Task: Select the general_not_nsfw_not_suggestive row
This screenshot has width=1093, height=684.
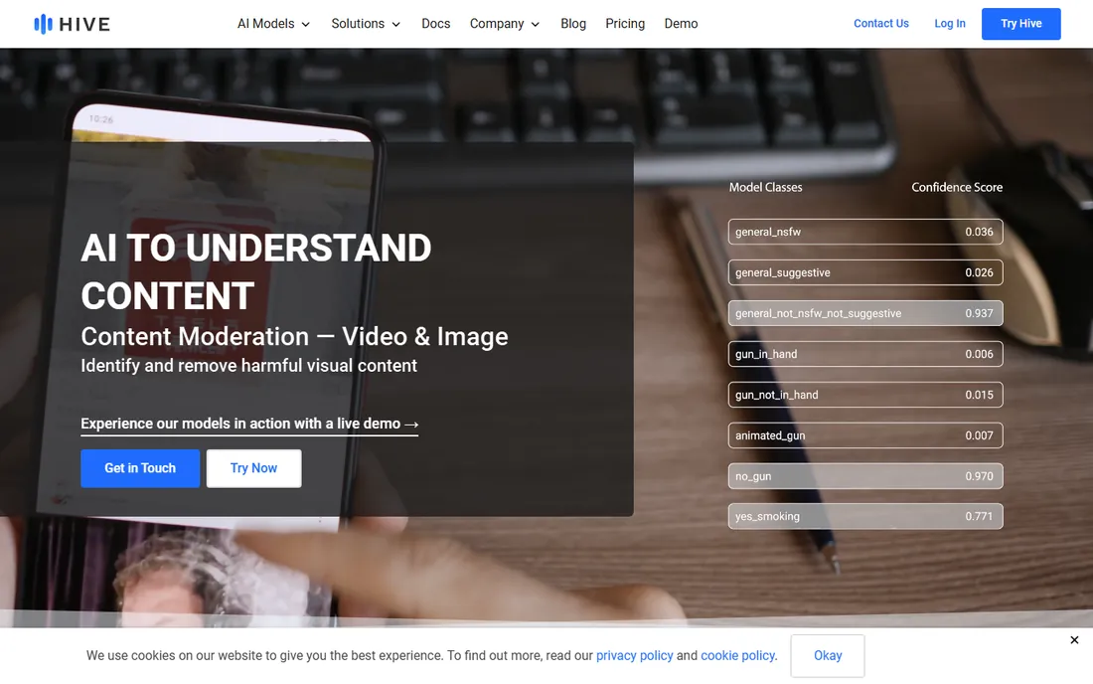Action: 865,313
